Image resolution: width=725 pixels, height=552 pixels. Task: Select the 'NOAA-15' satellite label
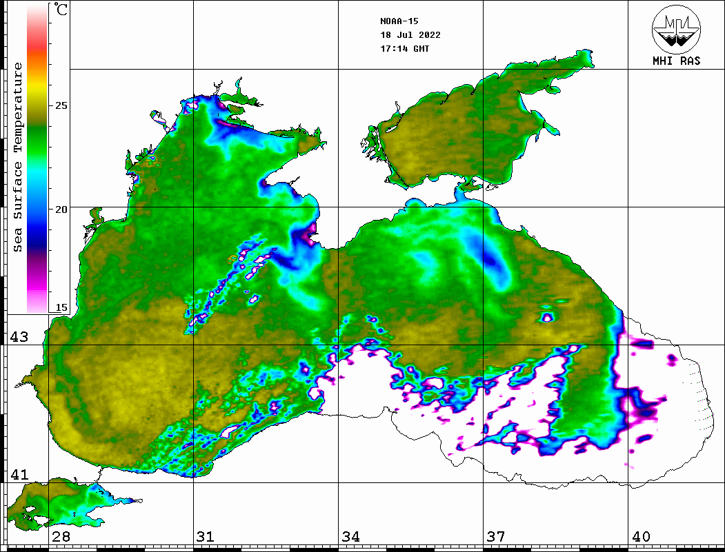[x=399, y=21]
